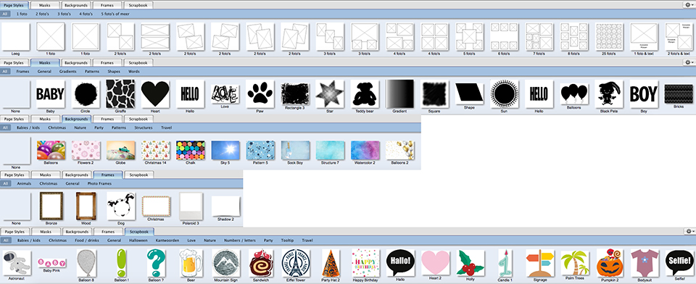Pick the Rectangle 3 grunge mask
696x284 pixels.
(295, 93)
